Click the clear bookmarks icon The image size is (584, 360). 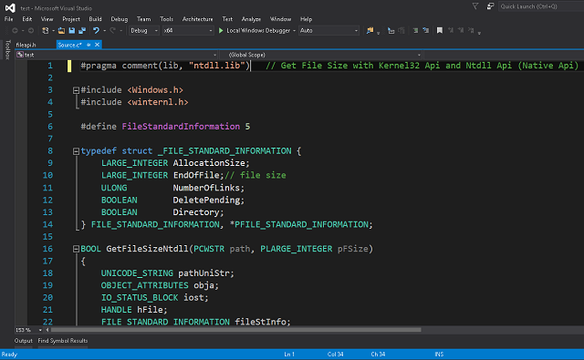(471, 30)
